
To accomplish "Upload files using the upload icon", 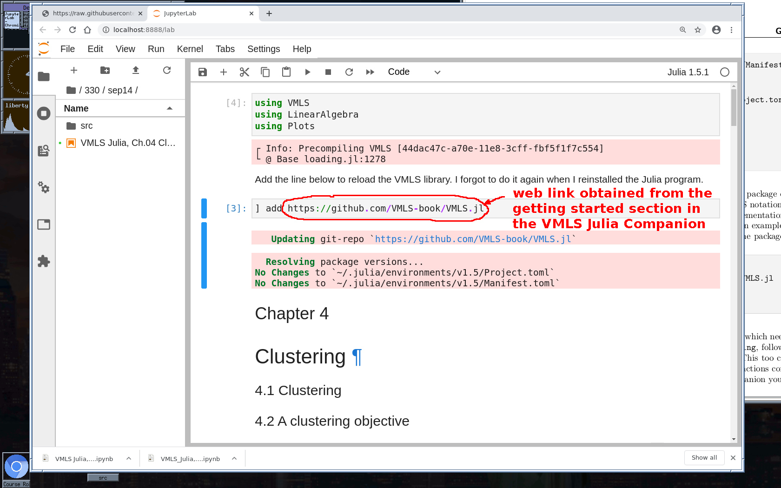I will 136,70.
